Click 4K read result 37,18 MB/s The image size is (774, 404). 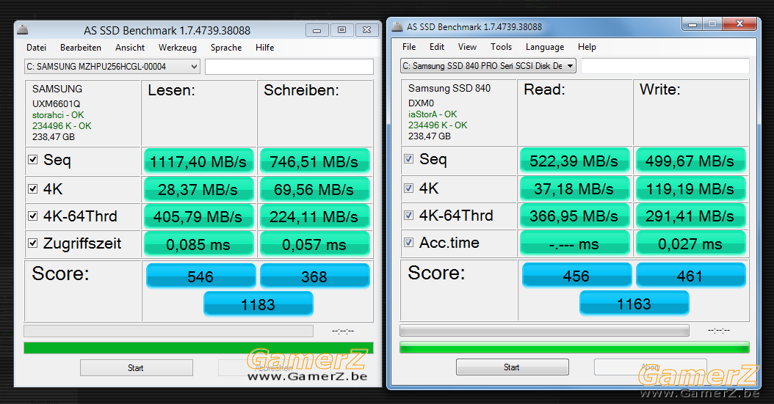tap(574, 188)
